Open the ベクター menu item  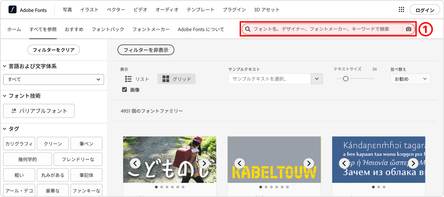[x=116, y=10]
